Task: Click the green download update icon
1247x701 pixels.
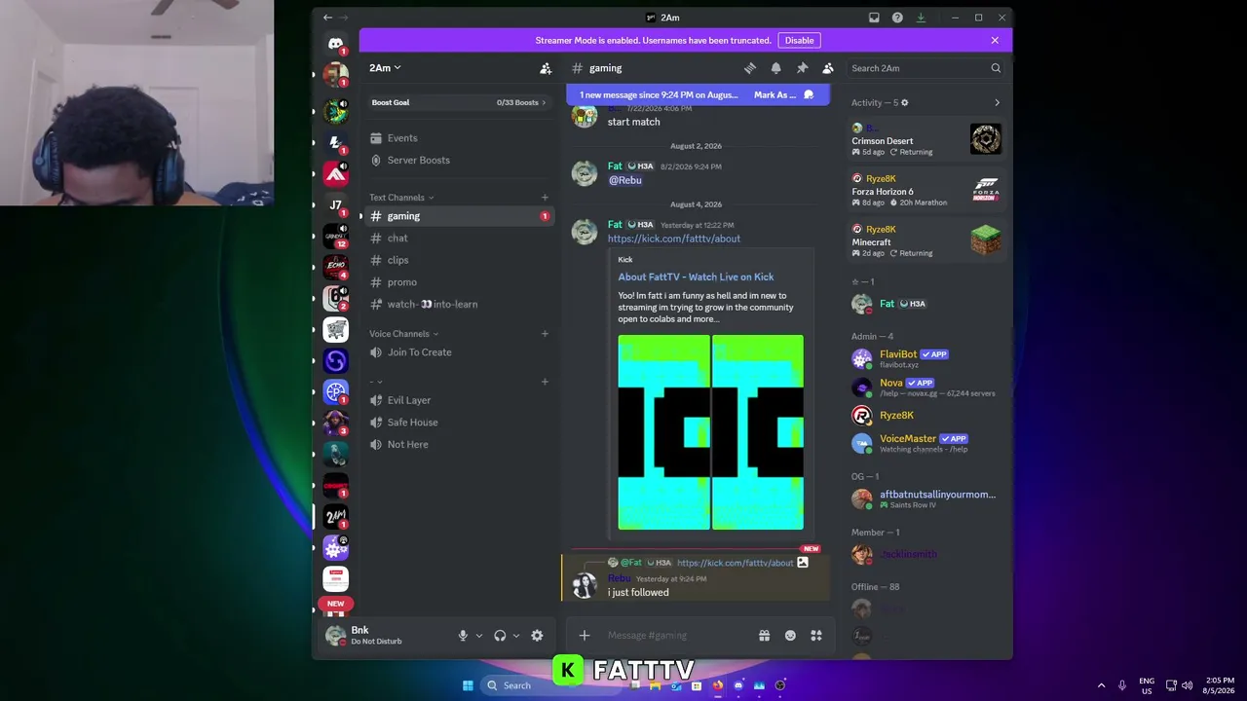Action: (921, 18)
